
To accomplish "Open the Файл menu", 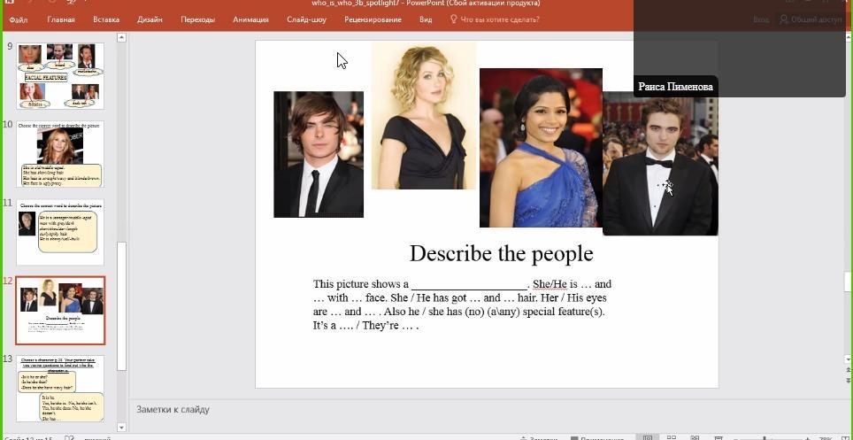I will point(19,19).
